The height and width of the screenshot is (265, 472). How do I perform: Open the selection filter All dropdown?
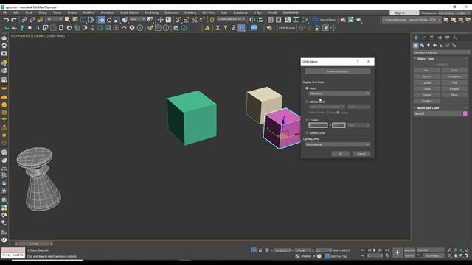pos(55,20)
